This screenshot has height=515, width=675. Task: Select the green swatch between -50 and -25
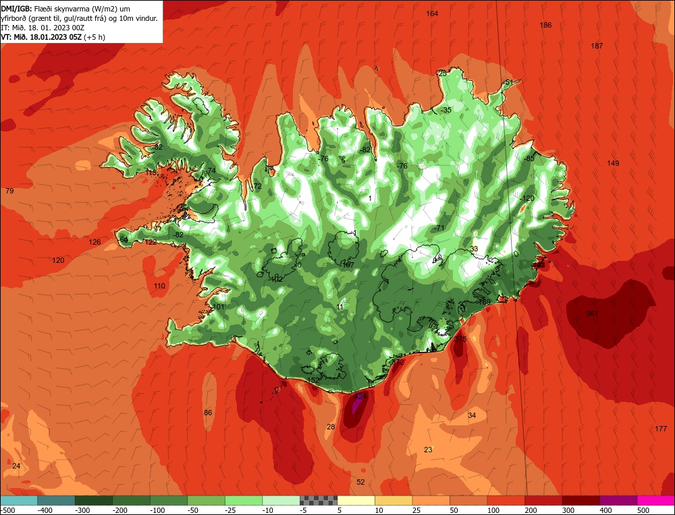tap(206, 500)
